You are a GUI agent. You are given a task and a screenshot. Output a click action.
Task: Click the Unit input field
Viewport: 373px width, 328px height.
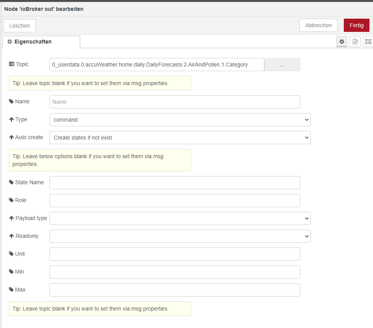point(174,254)
